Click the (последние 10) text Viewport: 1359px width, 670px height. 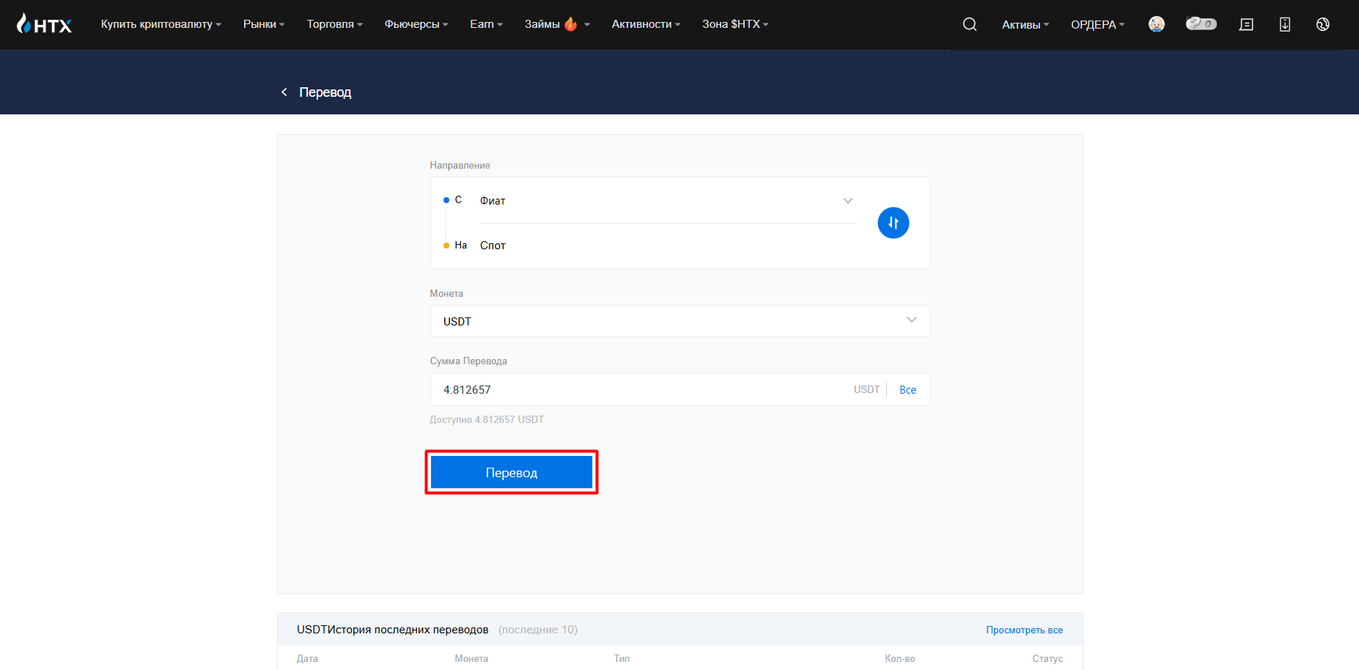tap(538, 630)
